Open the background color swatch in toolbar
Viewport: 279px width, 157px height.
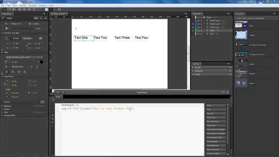[x=47, y=10]
